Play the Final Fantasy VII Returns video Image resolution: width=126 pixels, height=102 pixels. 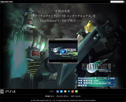(63, 51)
